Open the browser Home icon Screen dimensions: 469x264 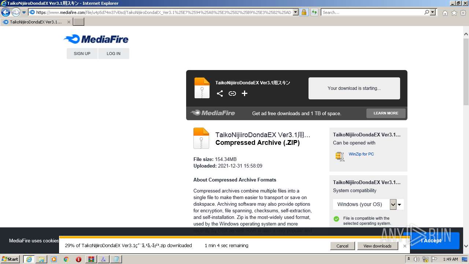[x=445, y=13]
